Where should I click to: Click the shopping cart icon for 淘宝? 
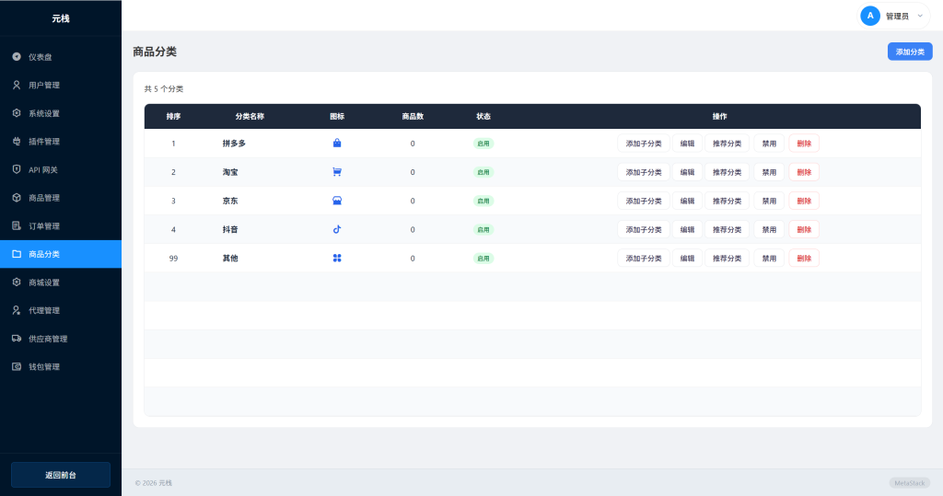click(337, 172)
